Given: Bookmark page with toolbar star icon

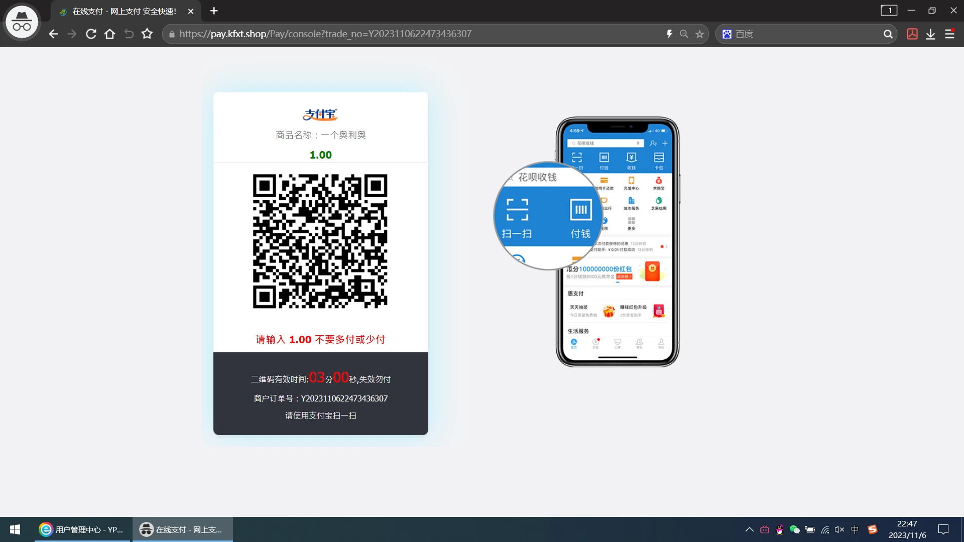Looking at the screenshot, I should tap(147, 34).
